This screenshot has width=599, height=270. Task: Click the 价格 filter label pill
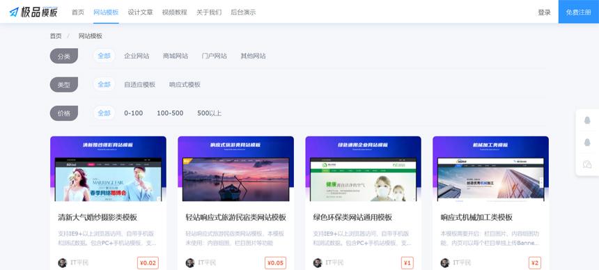tap(64, 113)
